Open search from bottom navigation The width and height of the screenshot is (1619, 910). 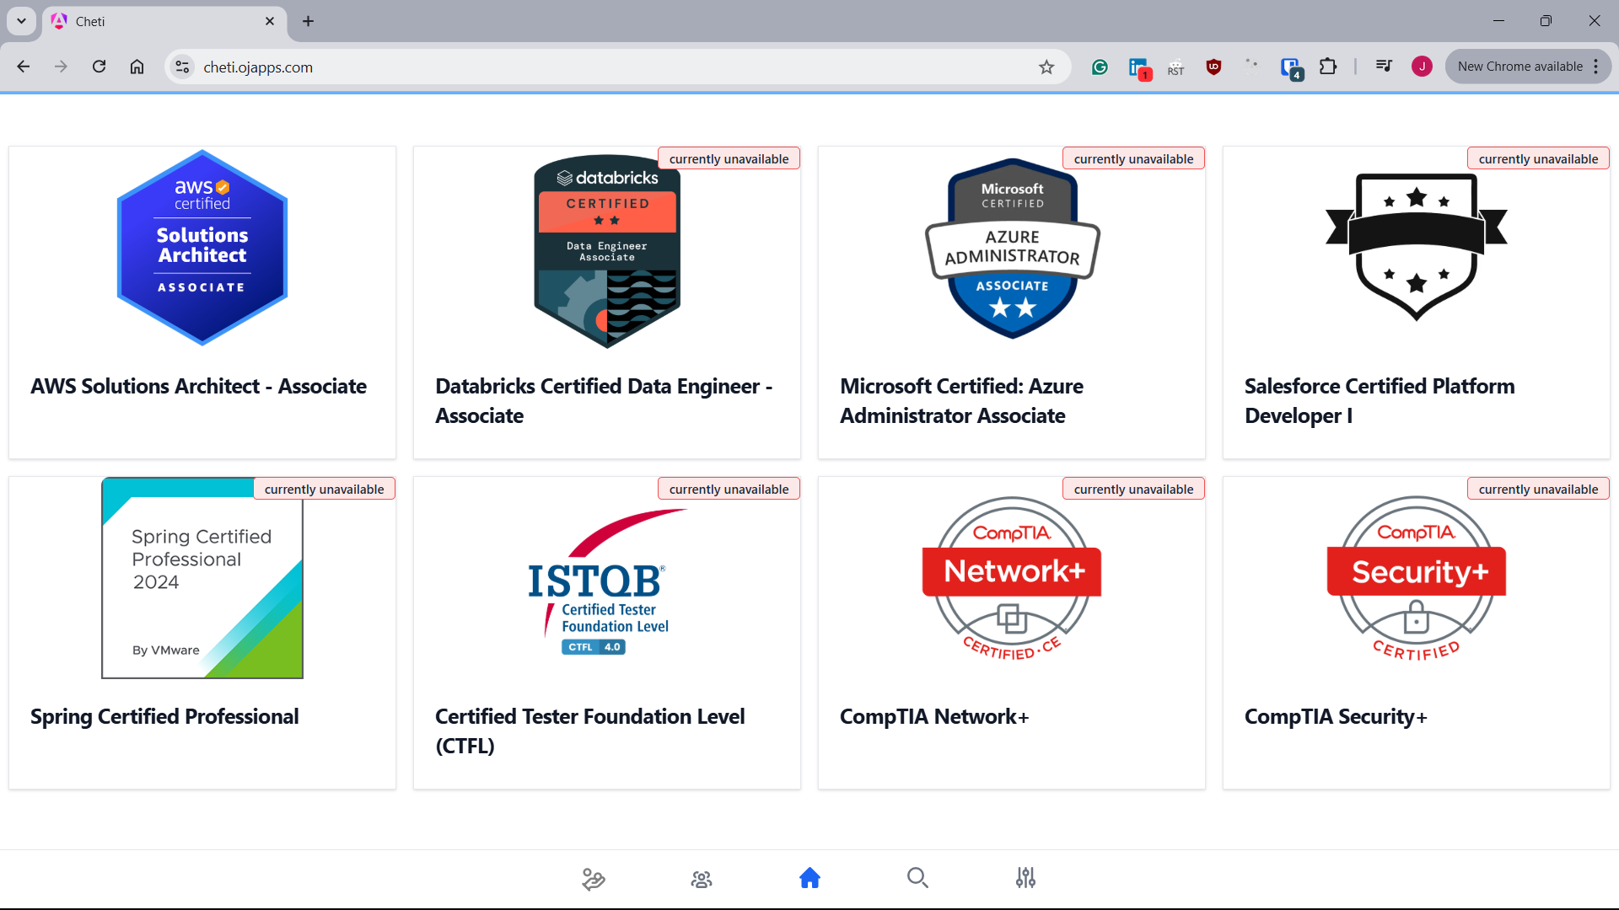coord(917,878)
